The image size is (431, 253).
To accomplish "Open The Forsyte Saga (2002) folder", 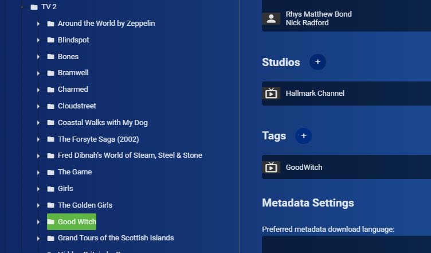I will pyautogui.click(x=98, y=139).
